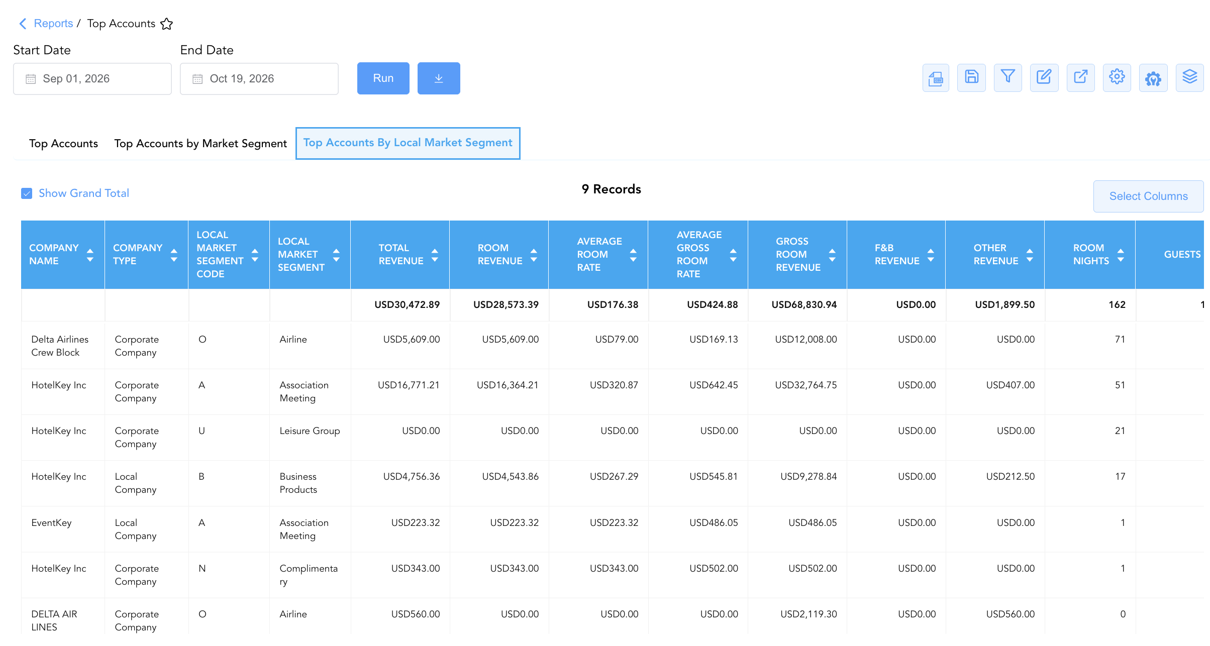The height and width of the screenshot is (646, 1210).
Task: Open the gear settings icon
Action: click(1117, 78)
